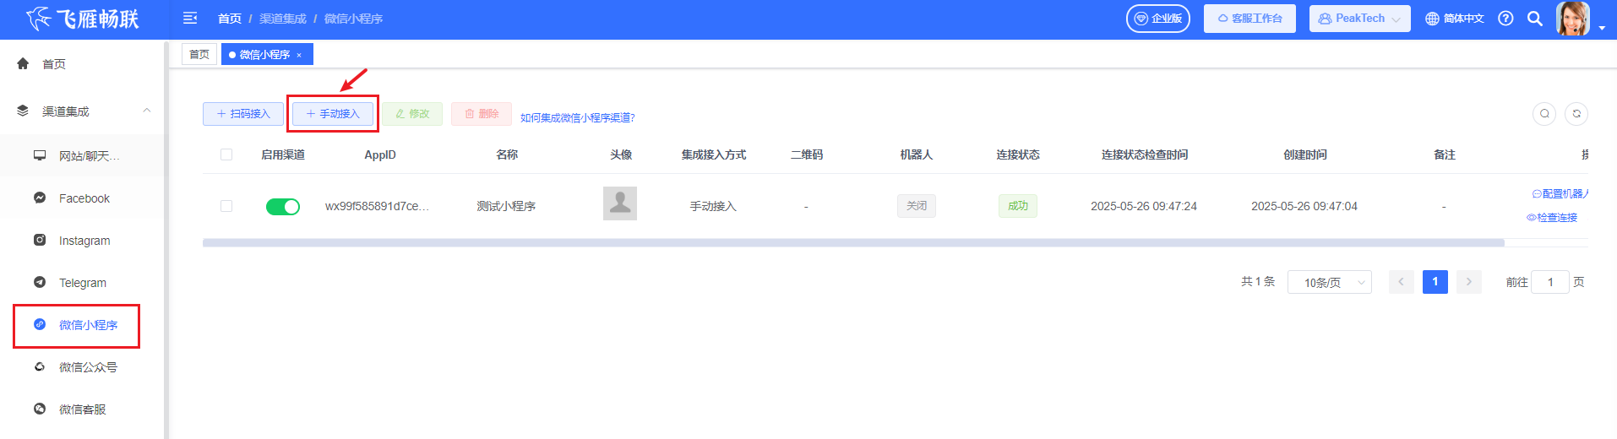This screenshot has width=1617, height=439.
Task: Click the home icon in sidebar
Action: 23,63
